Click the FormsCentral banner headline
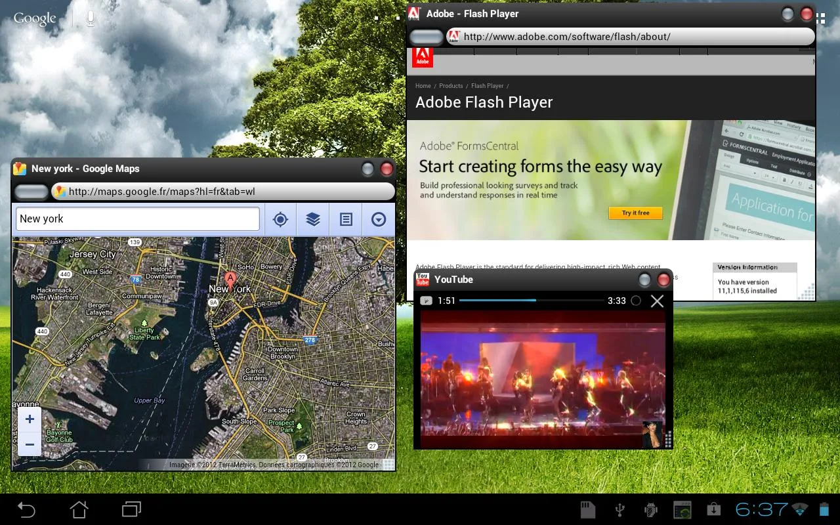The image size is (840, 525). pyautogui.click(x=541, y=167)
